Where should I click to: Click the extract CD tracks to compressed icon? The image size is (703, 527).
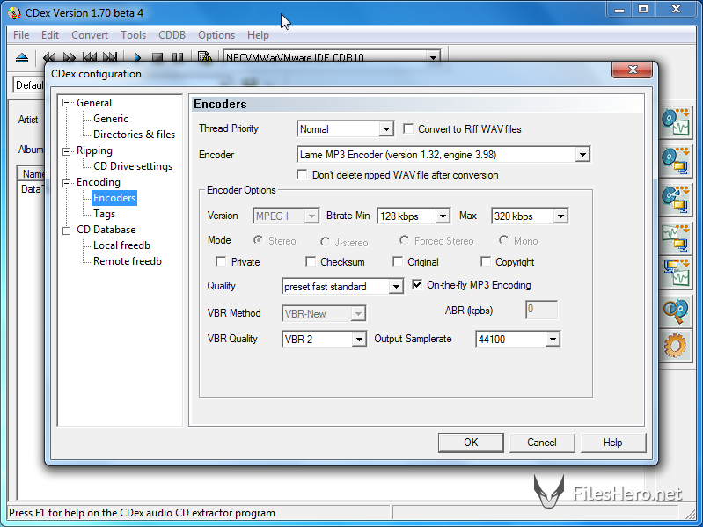pos(676,160)
